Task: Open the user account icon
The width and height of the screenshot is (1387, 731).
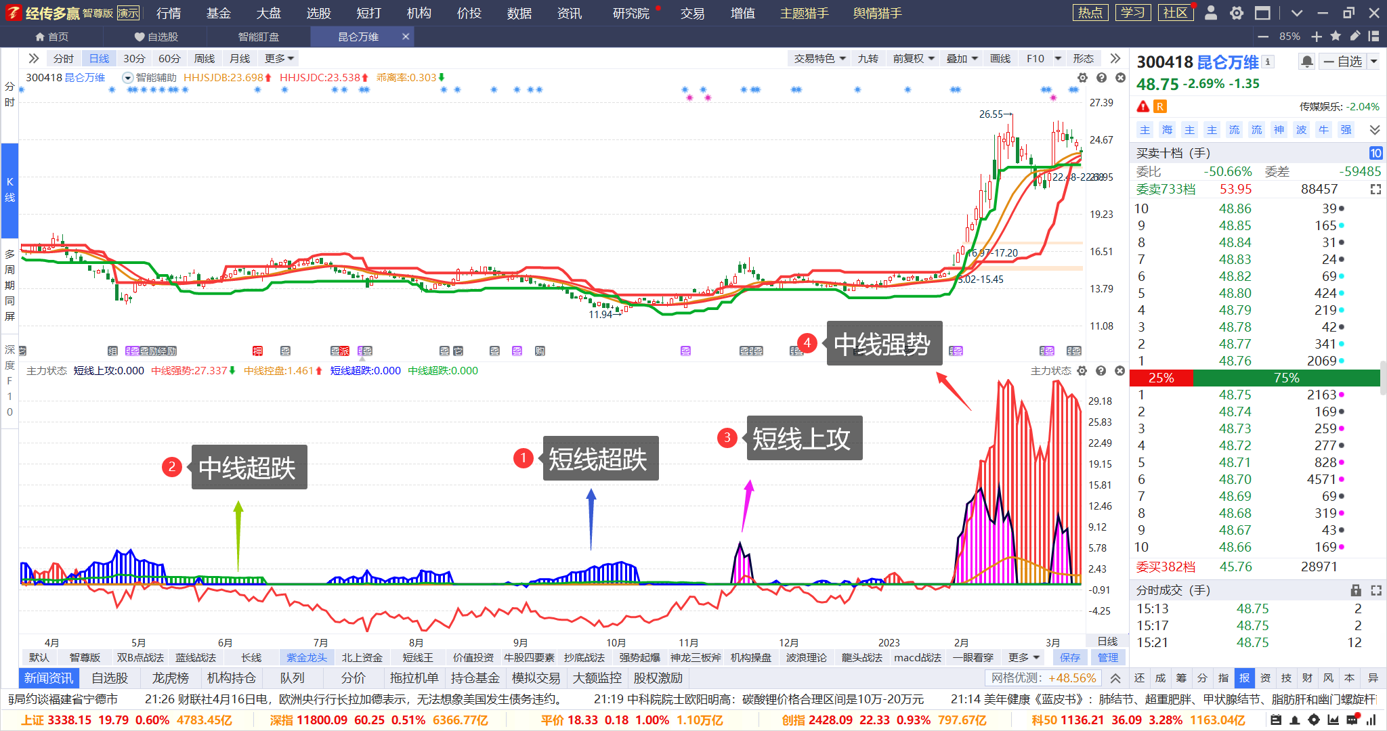Action: 1211,13
